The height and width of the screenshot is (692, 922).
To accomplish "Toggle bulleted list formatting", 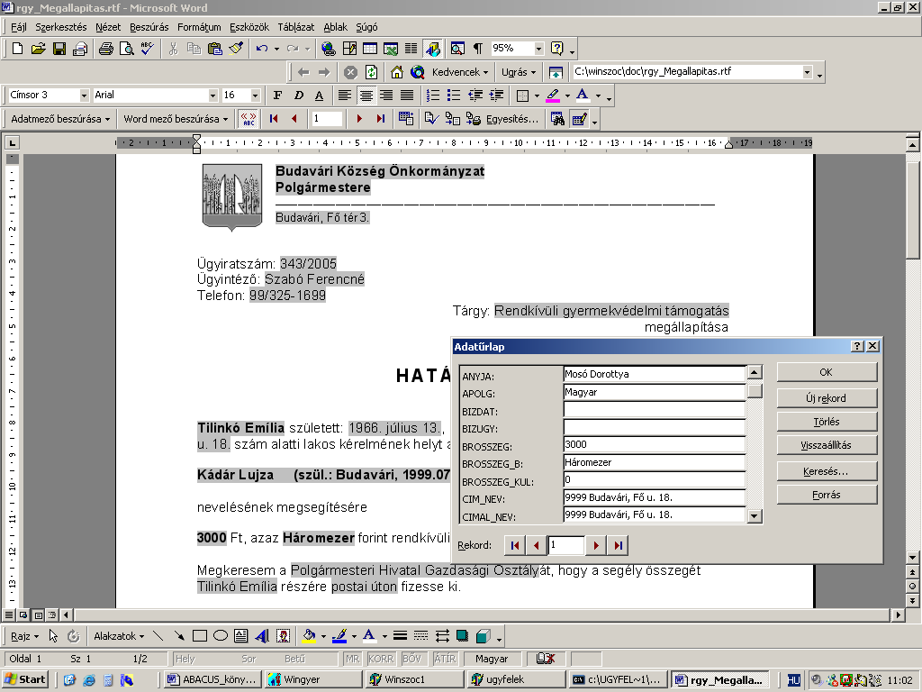I will pyautogui.click(x=454, y=96).
